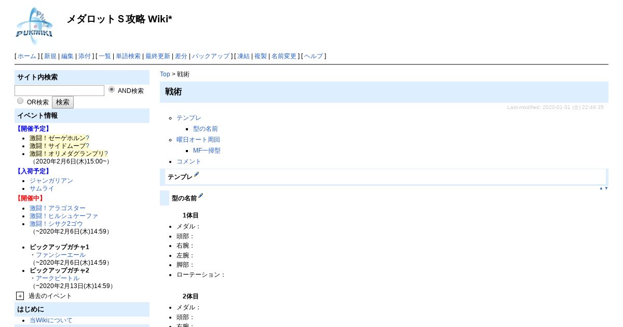Open 複製 in the top menu
Image resolution: width=623 pixels, height=327 pixels.
[261, 56]
